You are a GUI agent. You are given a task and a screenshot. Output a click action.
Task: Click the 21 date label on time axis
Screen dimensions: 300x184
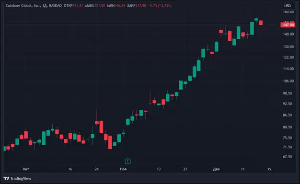pos(185,169)
